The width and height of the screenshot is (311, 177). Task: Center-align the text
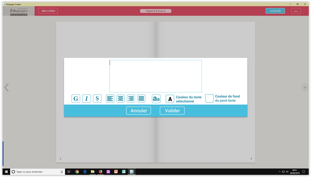pyautogui.click(x=121, y=99)
